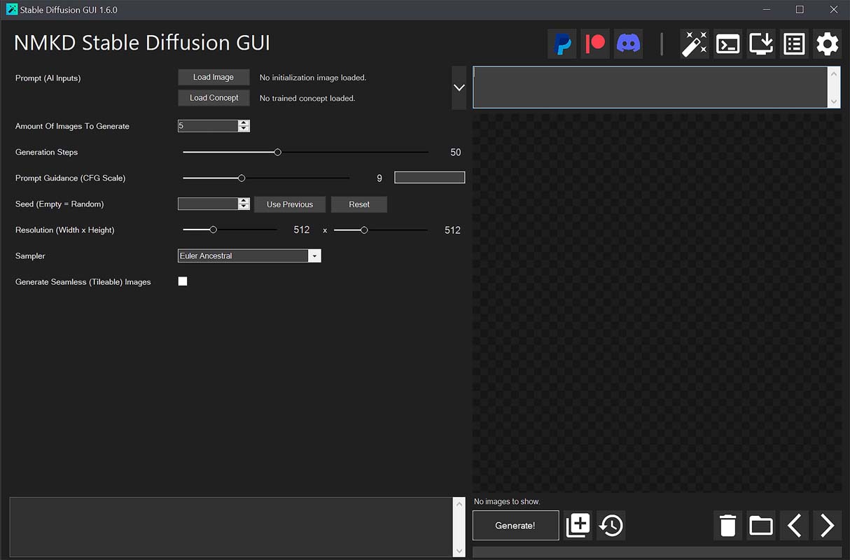The width and height of the screenshot is (850, 560).
Task: Click the 'NMKD Stable Diffusion GUI' heading
Action: pos(142,43)
